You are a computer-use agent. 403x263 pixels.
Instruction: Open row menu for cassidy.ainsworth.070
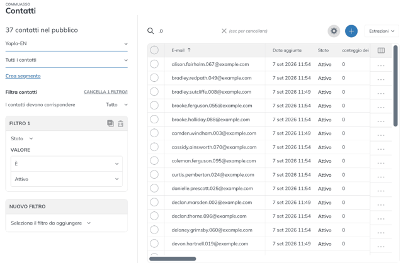point(381,148)
